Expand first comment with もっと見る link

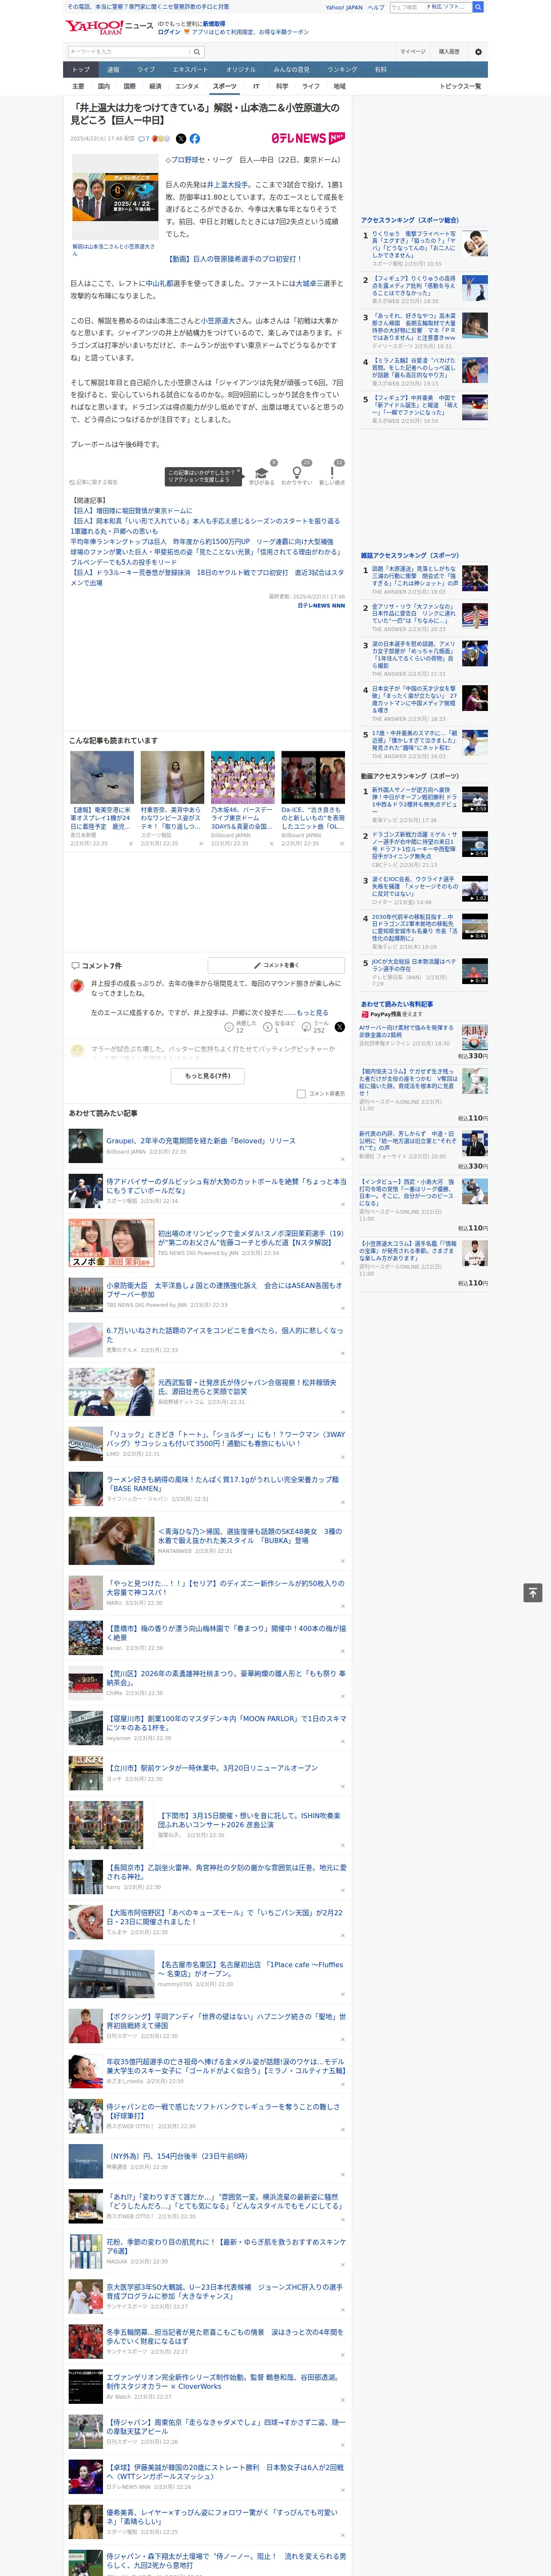click(x=312, y=1013)
